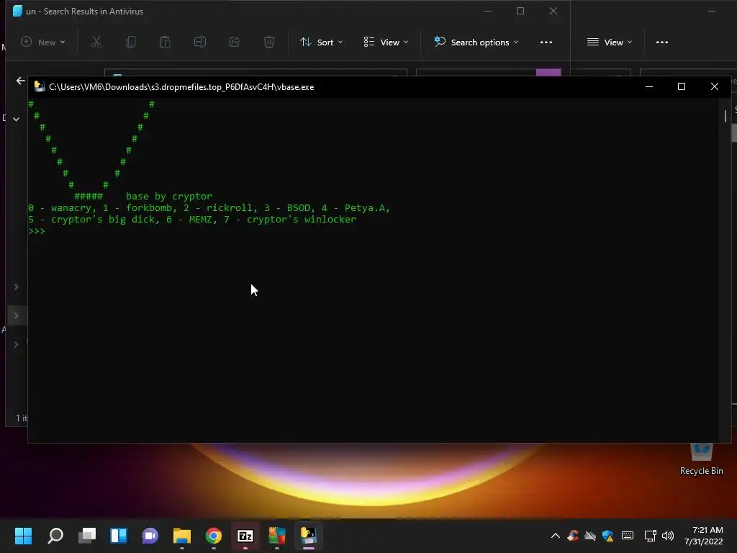Click the touch keyboard tray icon
Image resolution: width=737 pixels, height=553 pixels.
[x=628, y=535]
